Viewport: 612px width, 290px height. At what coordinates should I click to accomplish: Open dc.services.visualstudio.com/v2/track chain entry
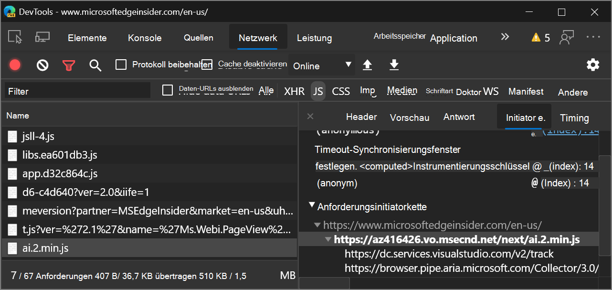[449, 254]
